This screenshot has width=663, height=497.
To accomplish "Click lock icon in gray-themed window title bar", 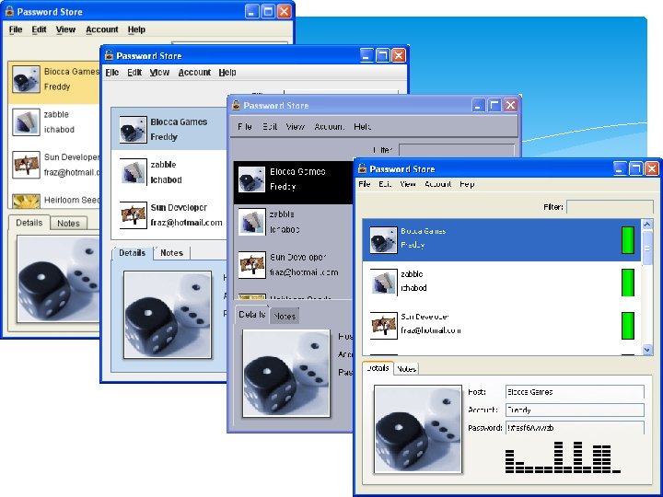I will coord(236,105).
